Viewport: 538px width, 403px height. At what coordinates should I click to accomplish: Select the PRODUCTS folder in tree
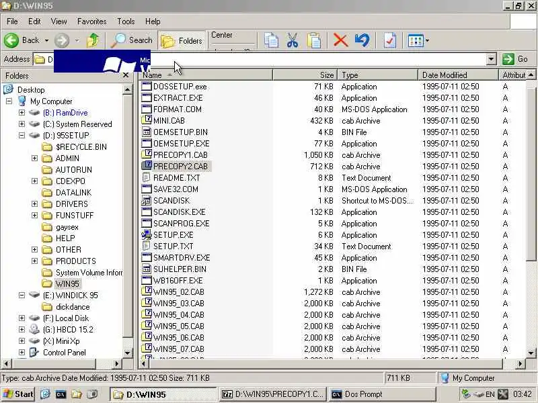[x=76, y=261]
